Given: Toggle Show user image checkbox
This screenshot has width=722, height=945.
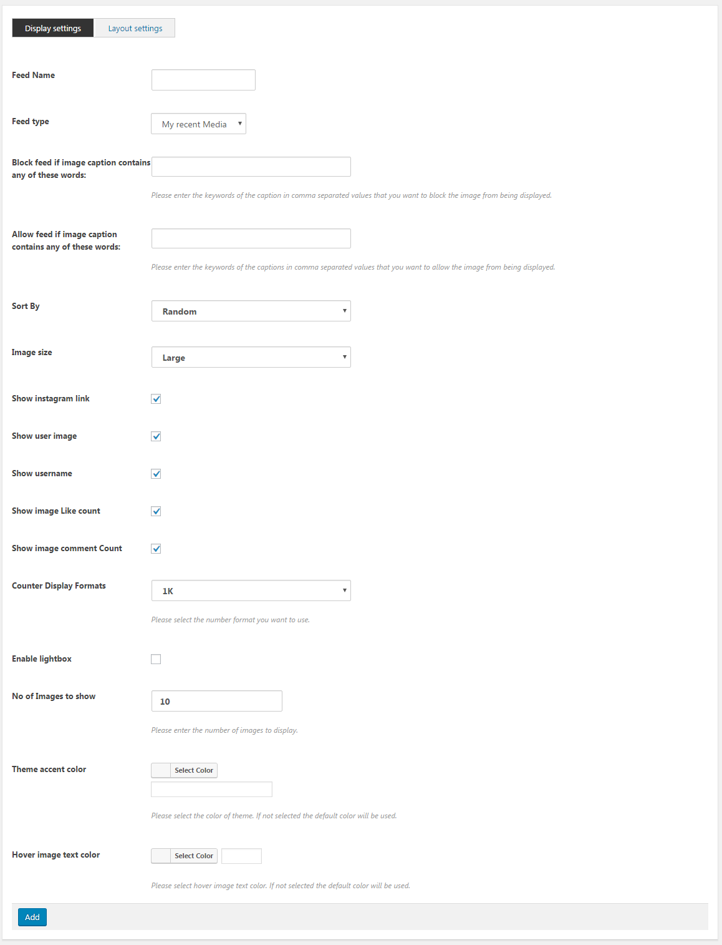Looking at the screenshot, I should click(156, 436).
